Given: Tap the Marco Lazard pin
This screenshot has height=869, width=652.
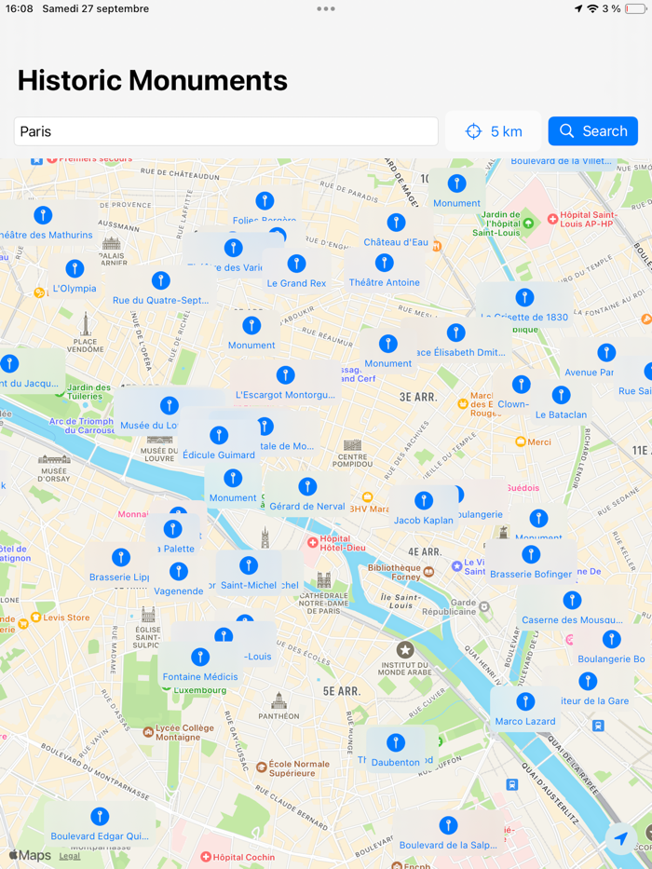Looking at the screenshot, I should (x=525, y=710).
